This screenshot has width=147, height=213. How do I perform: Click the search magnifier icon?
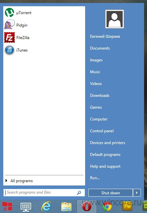79,193
